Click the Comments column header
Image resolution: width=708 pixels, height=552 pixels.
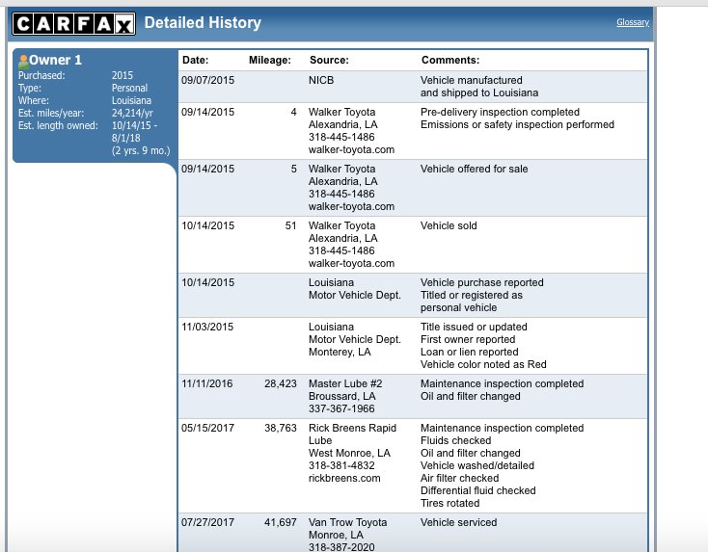tap(450, 60)
